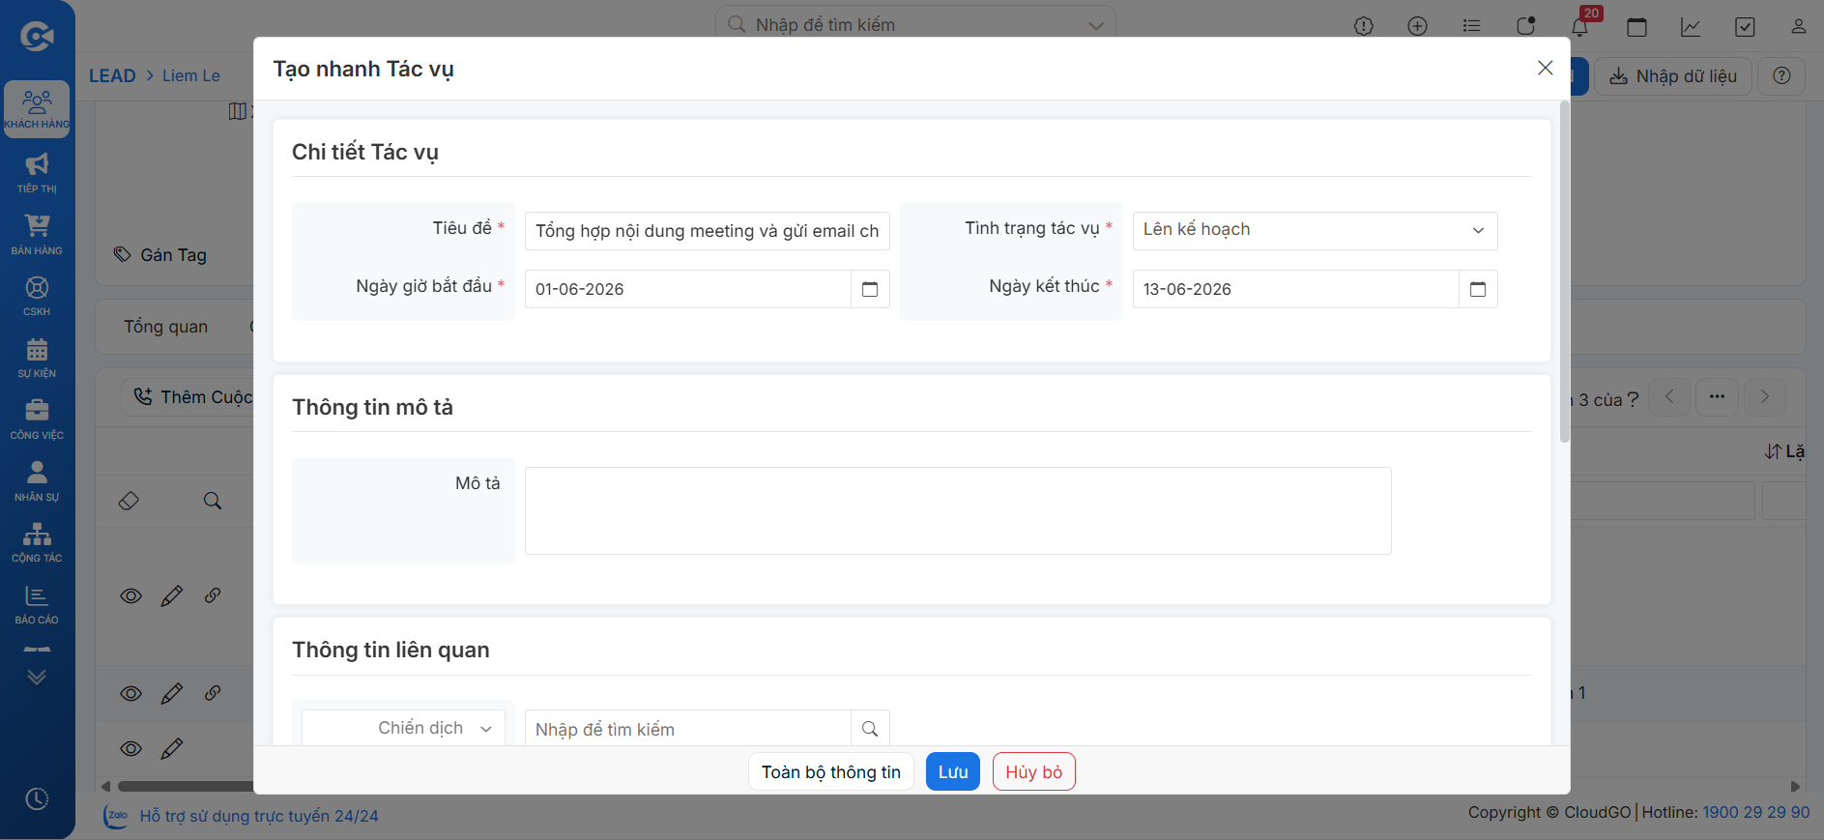1824x840 pixels.
Task: Click the Toàn bộ thông tin button
Action: pyautogui.click(x=831, y=771)
